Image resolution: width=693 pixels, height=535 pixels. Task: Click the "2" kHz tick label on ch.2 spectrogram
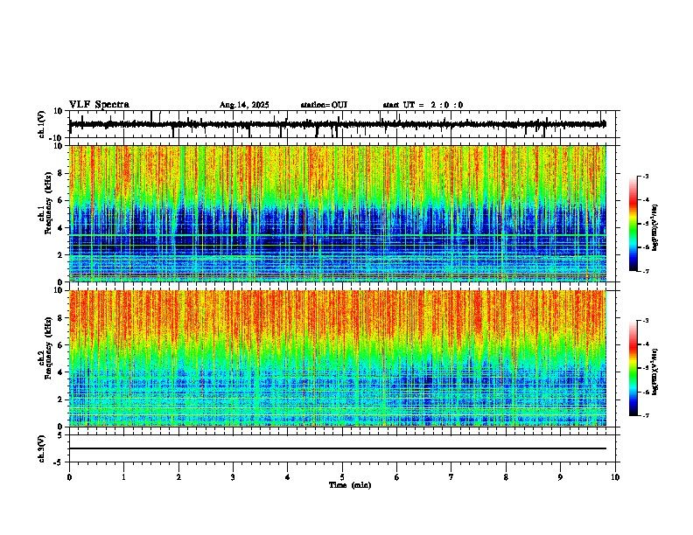61,400
